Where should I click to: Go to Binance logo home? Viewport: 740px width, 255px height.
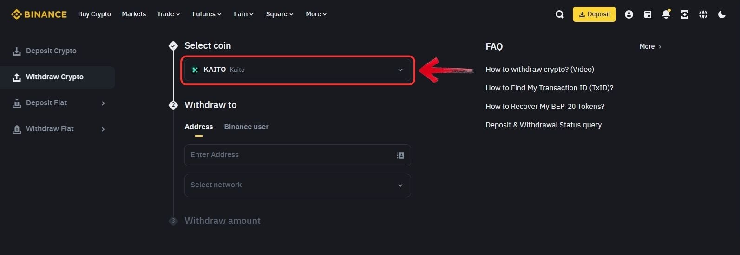tap(39, 14)
